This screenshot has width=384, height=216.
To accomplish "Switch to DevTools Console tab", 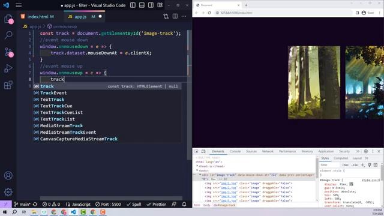I will [x=235, y=151].
